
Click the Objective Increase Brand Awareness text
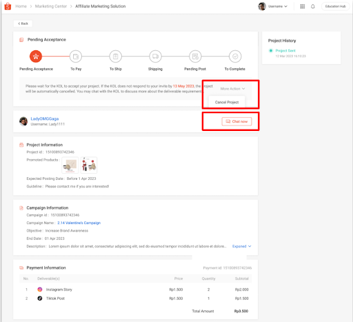(57, 231)
